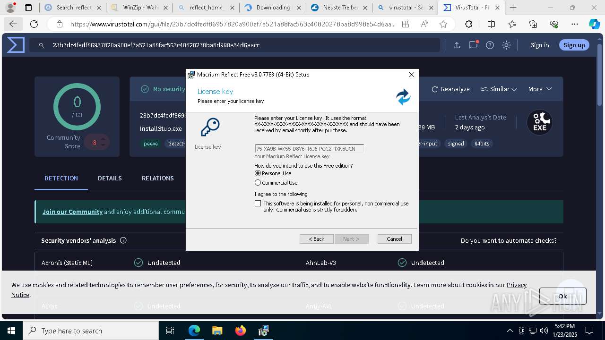Open the Windows notification center icon
Image resolution: width=605 pixels, height=340 pixels.
589,331
